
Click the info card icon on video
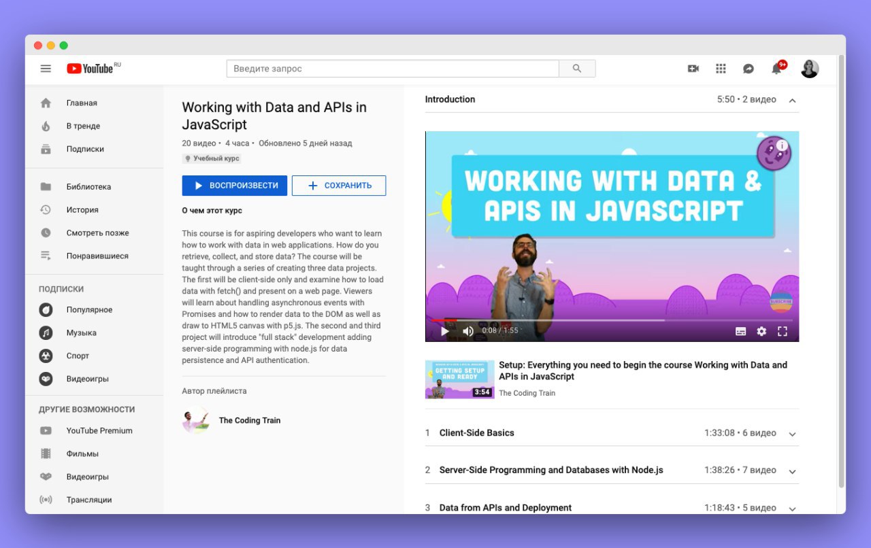click(782, 145)
